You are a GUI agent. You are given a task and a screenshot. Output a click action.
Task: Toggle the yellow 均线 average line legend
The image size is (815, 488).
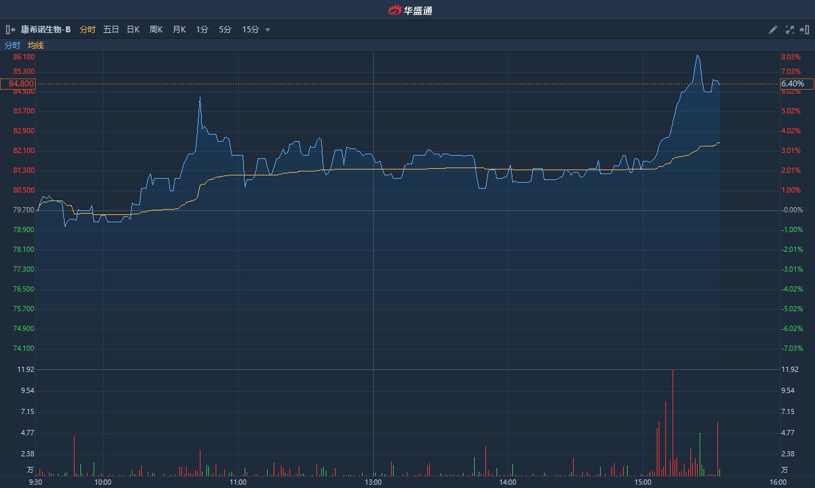36,46
